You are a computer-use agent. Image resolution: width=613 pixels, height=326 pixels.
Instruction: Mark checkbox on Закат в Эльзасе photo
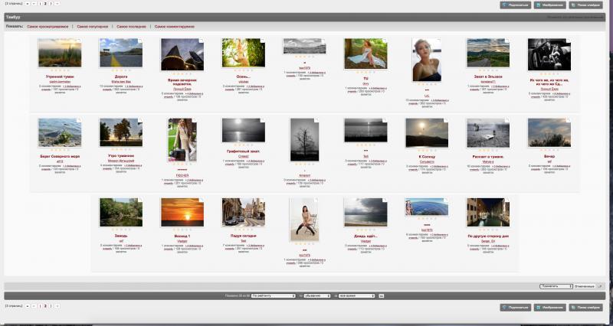coord(507,41)
